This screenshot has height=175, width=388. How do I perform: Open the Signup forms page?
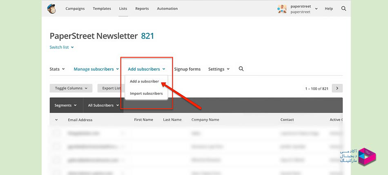[x=187, y=69]
